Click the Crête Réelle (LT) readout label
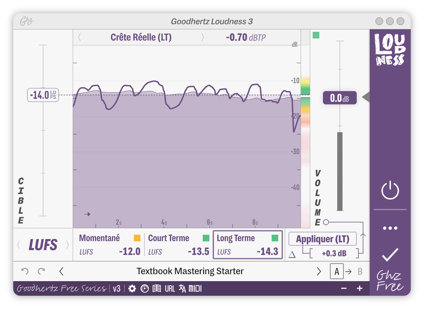 pyautogui.click(x=141, y=37)
